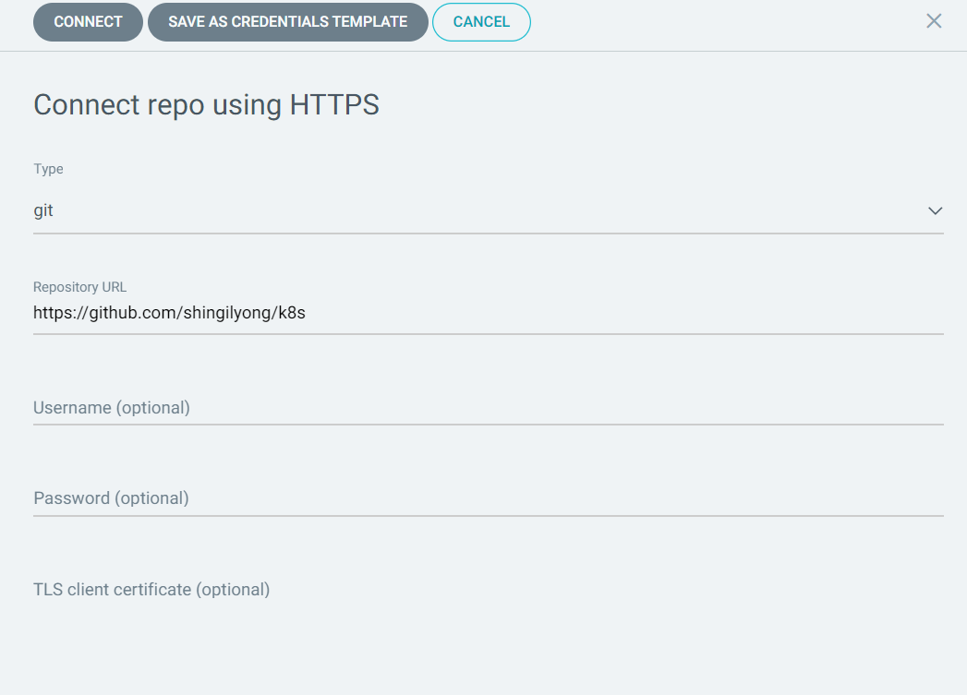Viewport: 967px width, 695px height.
Task: Focus the TLS client certificate field
Action: 489,590
